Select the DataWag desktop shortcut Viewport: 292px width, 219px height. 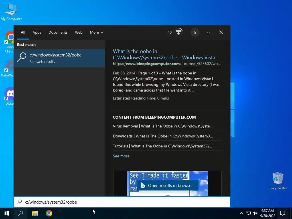point(7,68)
